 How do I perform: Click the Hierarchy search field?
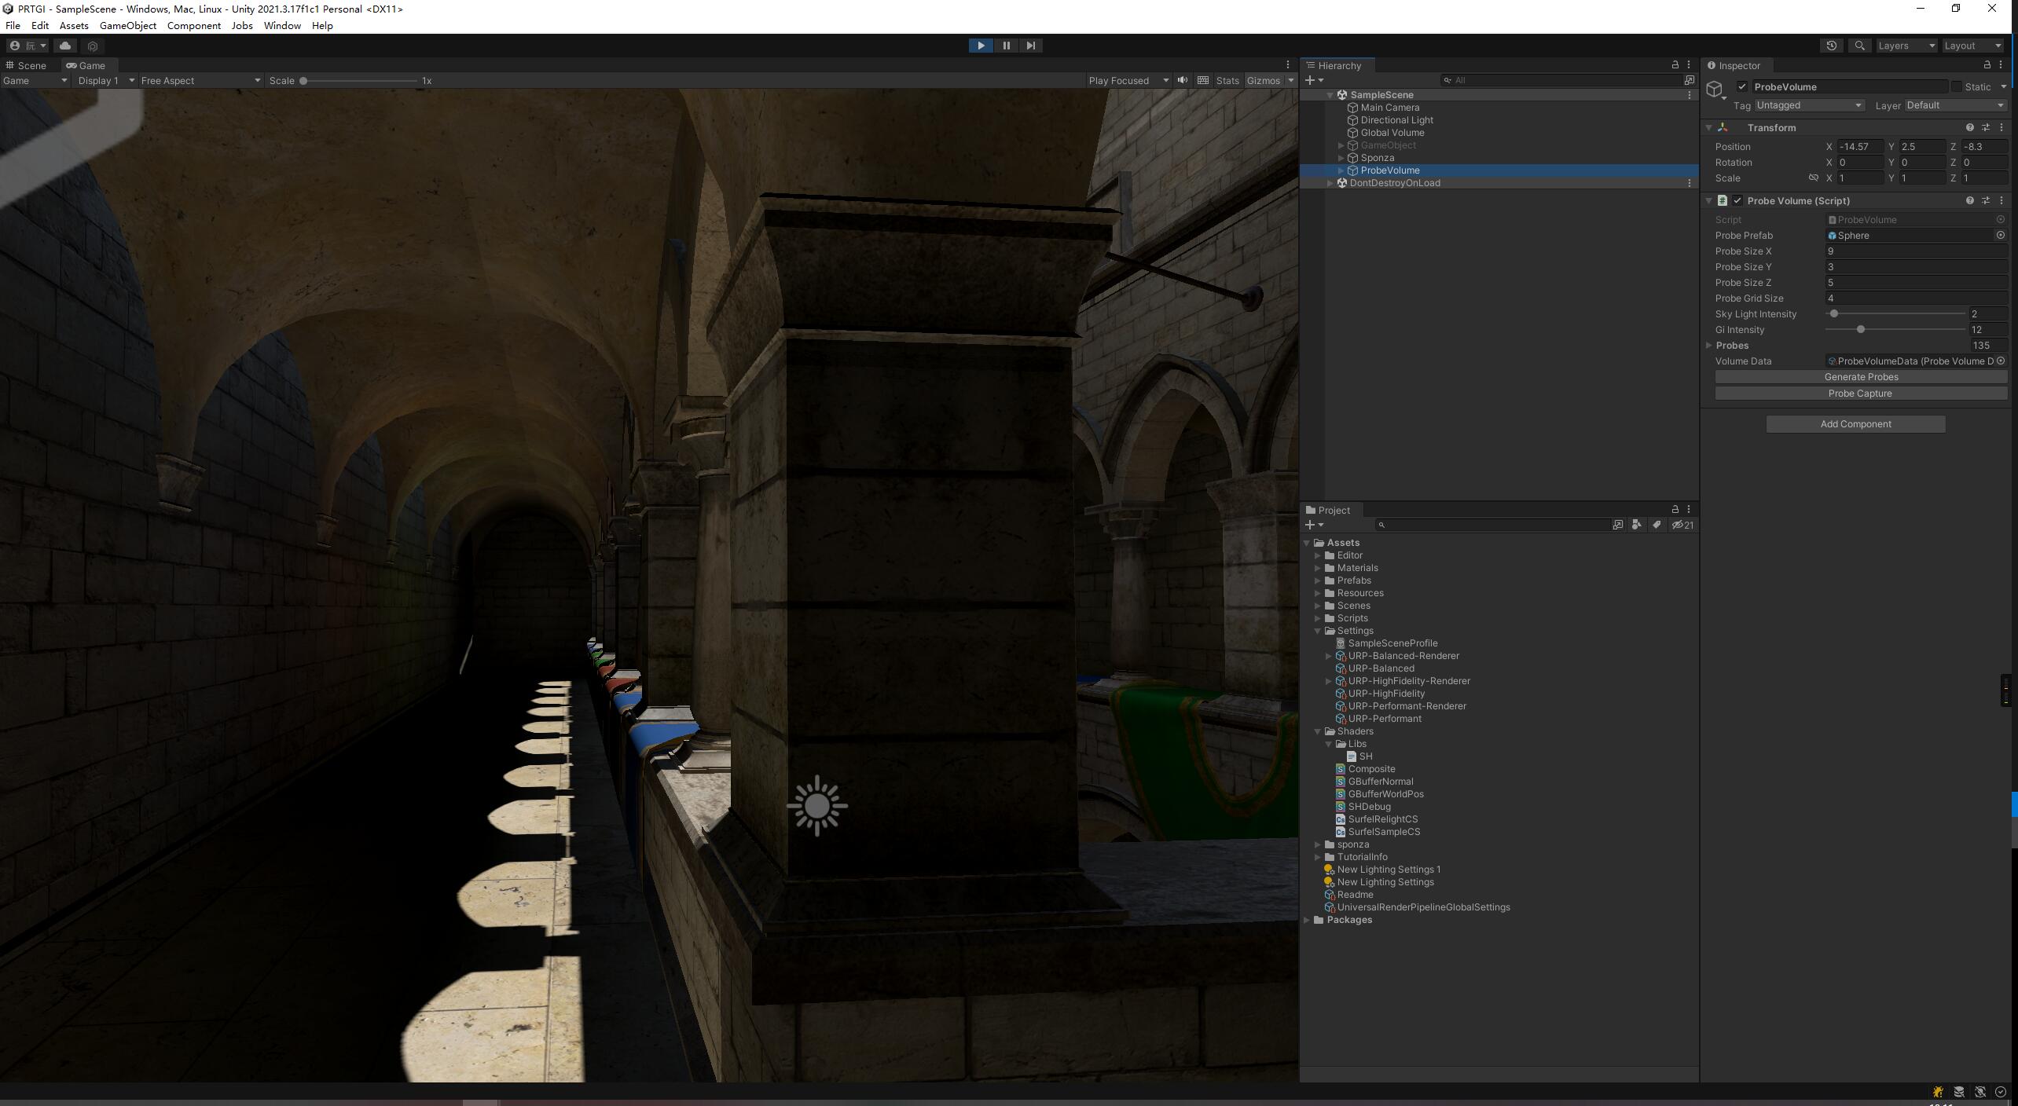pyautogui.click(x=1560, y=80)
